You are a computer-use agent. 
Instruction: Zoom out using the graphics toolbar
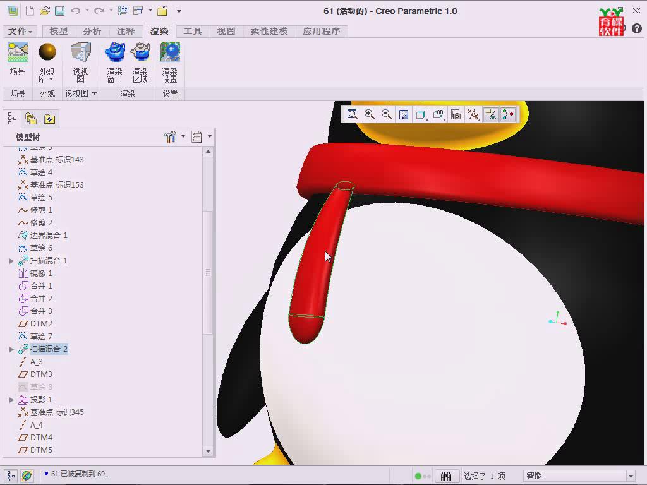point(387,114)
